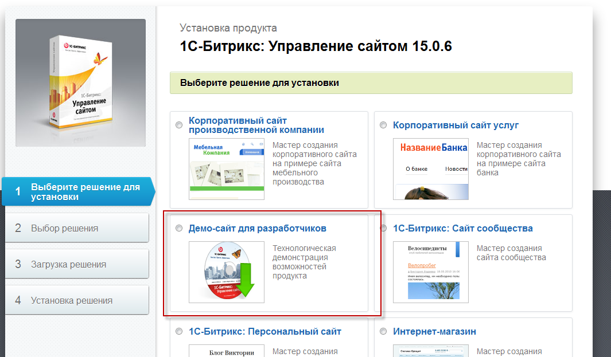Go to step 2 Выбор решения
611x357 pixels.
pos(77,227)
